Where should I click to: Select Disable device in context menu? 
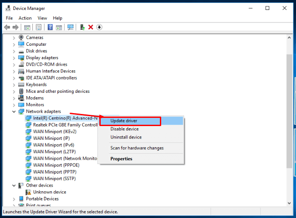coord(124,129)
